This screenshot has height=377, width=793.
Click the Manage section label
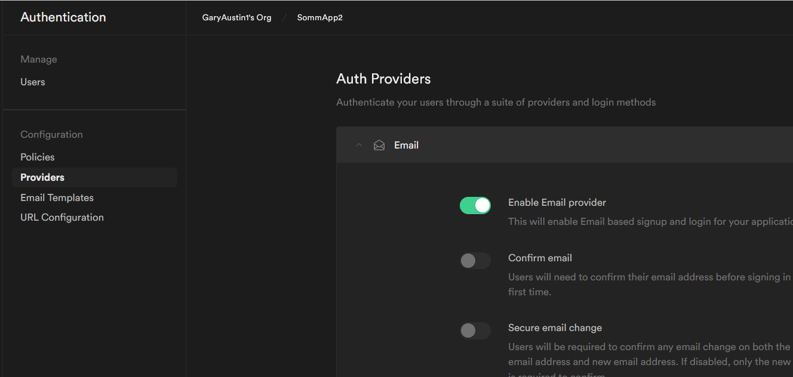38,59
